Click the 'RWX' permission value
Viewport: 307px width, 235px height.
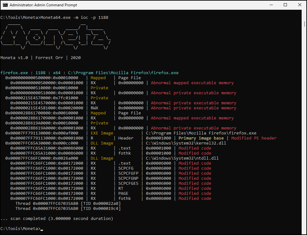94,108
